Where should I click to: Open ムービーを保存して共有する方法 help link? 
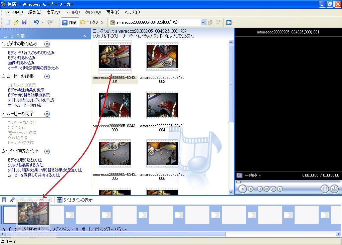click(34, 175)
